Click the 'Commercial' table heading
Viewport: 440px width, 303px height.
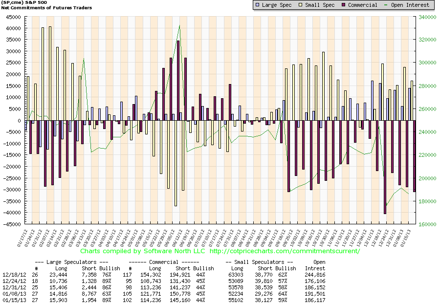pos(164,262)
